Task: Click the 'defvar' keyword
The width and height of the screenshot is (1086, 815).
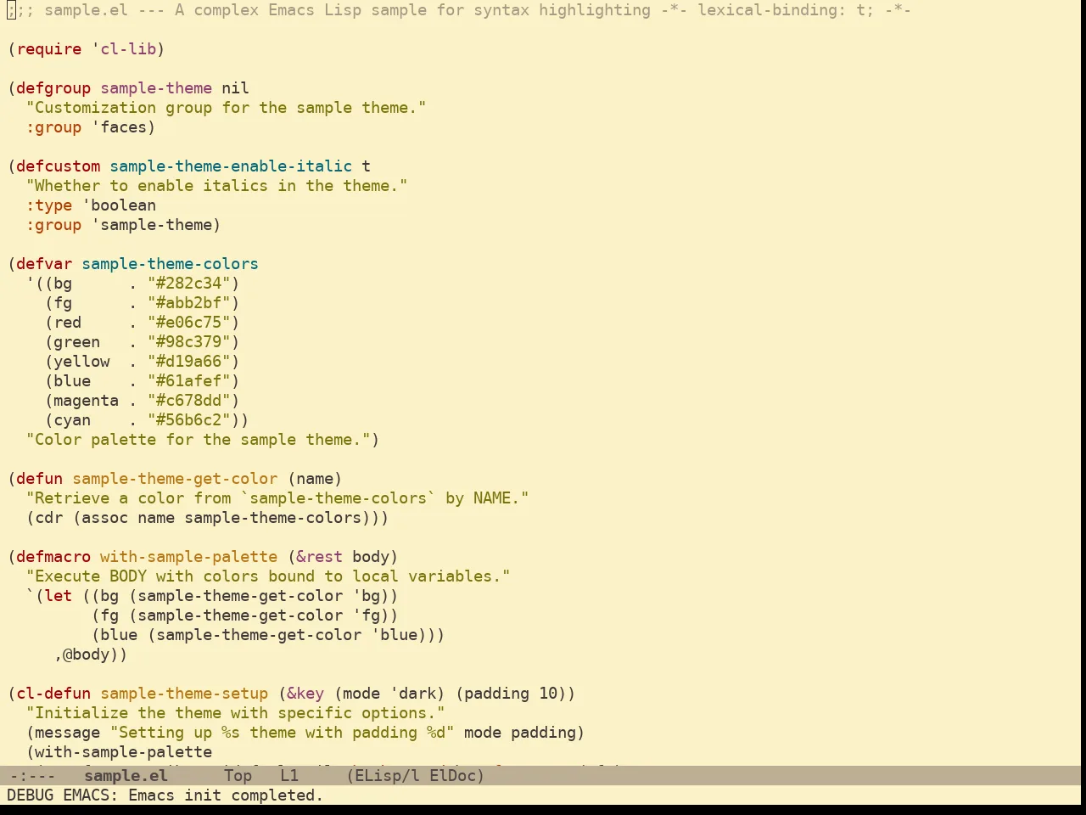Action: (44, 264)
